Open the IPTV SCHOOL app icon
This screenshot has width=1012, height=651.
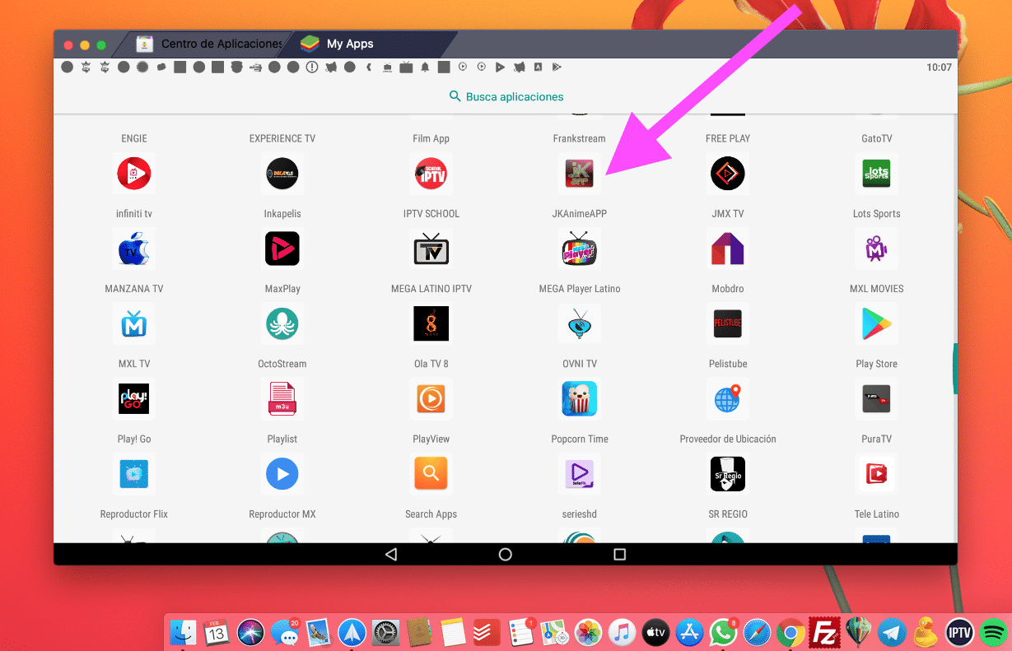[431, 174]
